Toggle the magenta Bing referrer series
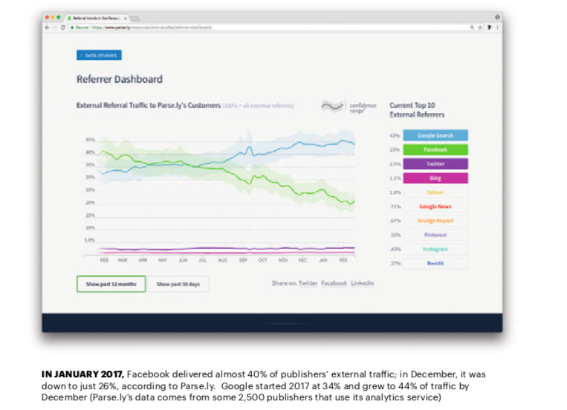The height and width of the screenshot is (410, 567). coord(435,178)
